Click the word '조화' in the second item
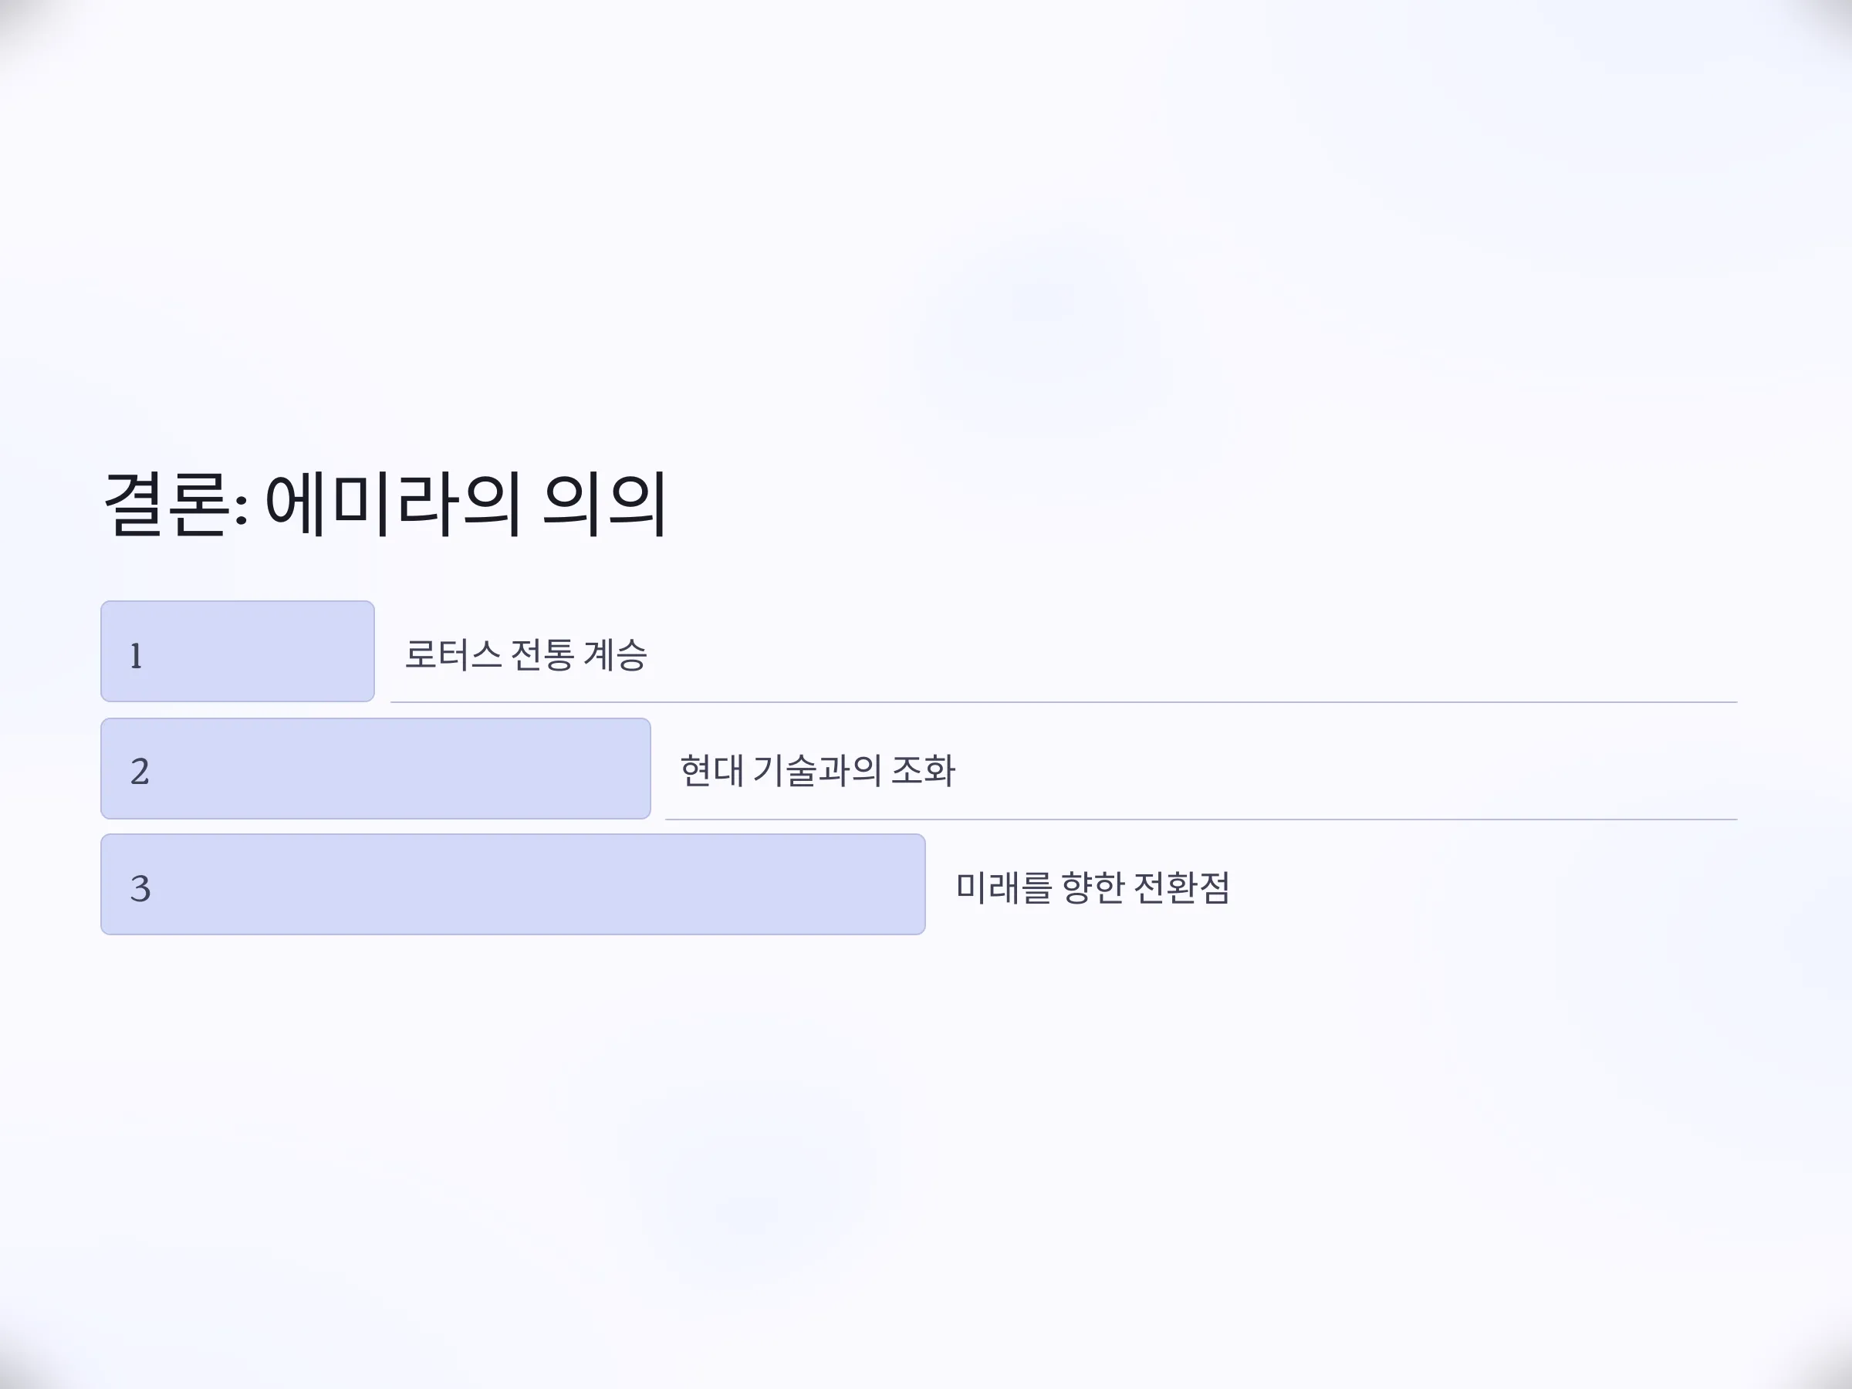The height and width of the screenshot is (1389, 1852). [924, 770]
